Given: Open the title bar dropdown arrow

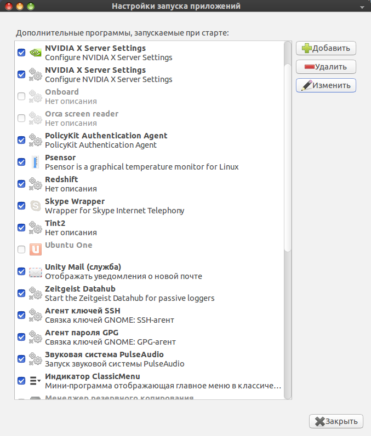Looking at the screenshot, I should tap(362, 7).
